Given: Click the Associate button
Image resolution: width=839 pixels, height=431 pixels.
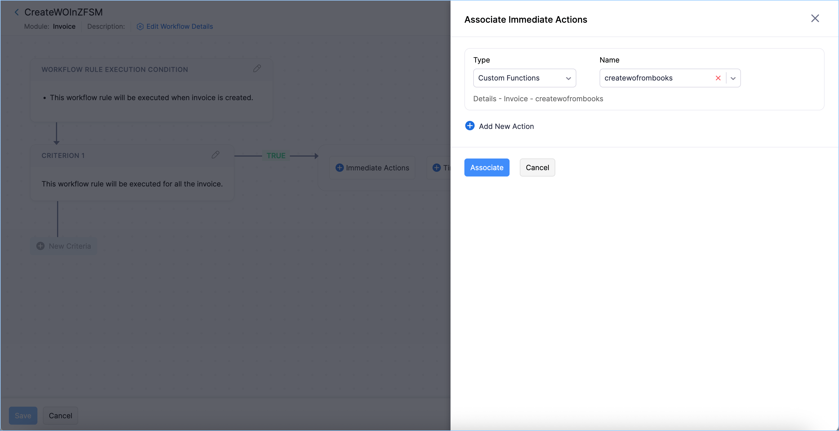Looking at the screenshot, I should coord(487,168).
